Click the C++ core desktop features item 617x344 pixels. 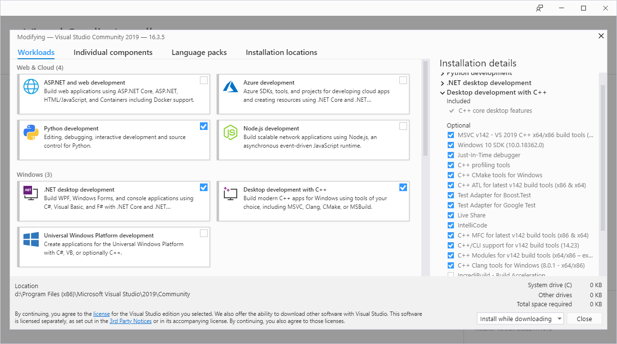495,110
